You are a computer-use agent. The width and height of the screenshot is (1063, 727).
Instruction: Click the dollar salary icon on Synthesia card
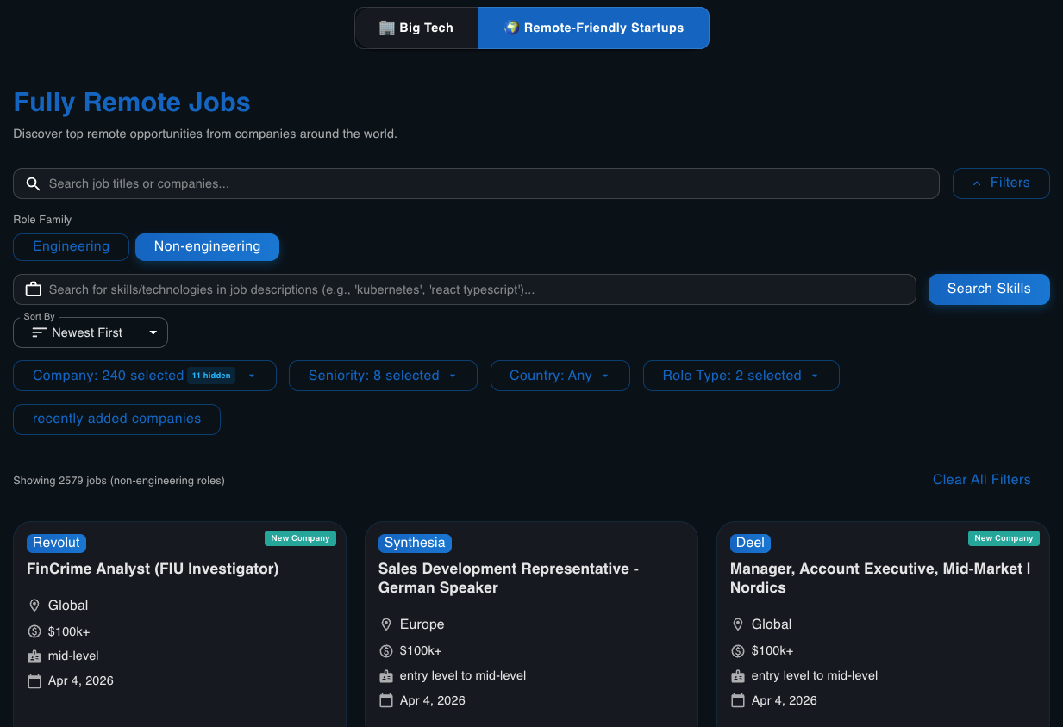point(386,650)
